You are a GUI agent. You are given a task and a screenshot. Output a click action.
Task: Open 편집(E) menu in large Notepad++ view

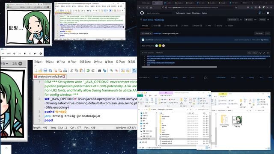click(50, 62)
